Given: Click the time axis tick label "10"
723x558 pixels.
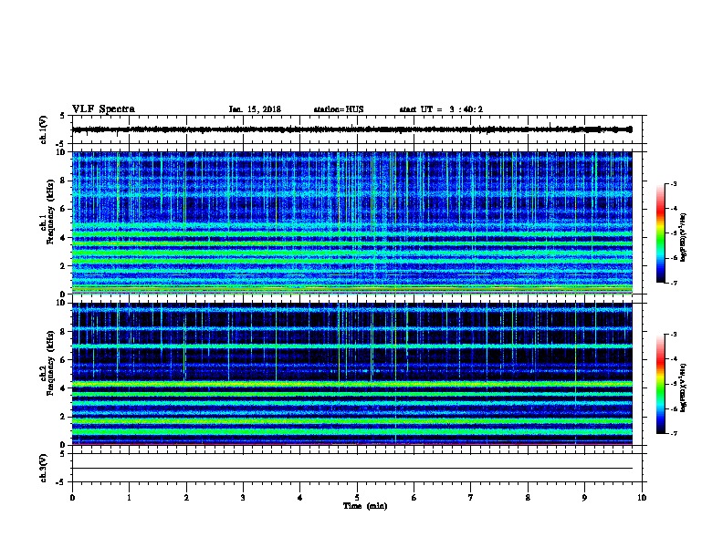Looking at the screenshot, I should coord(642,498).
